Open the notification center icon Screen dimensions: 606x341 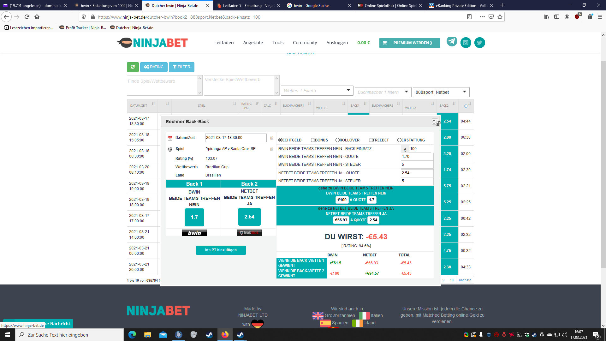pos(596,335)
